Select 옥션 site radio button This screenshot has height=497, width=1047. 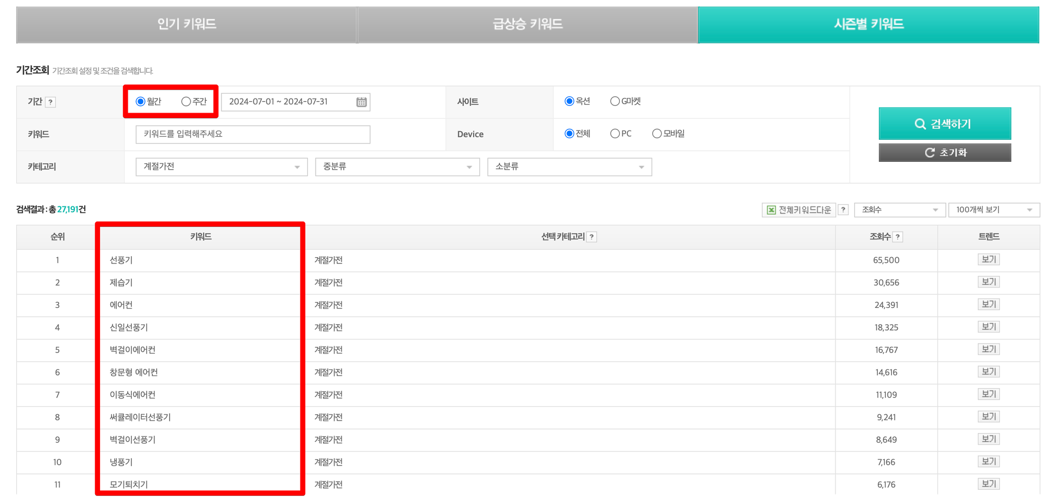tap(569, 101)
